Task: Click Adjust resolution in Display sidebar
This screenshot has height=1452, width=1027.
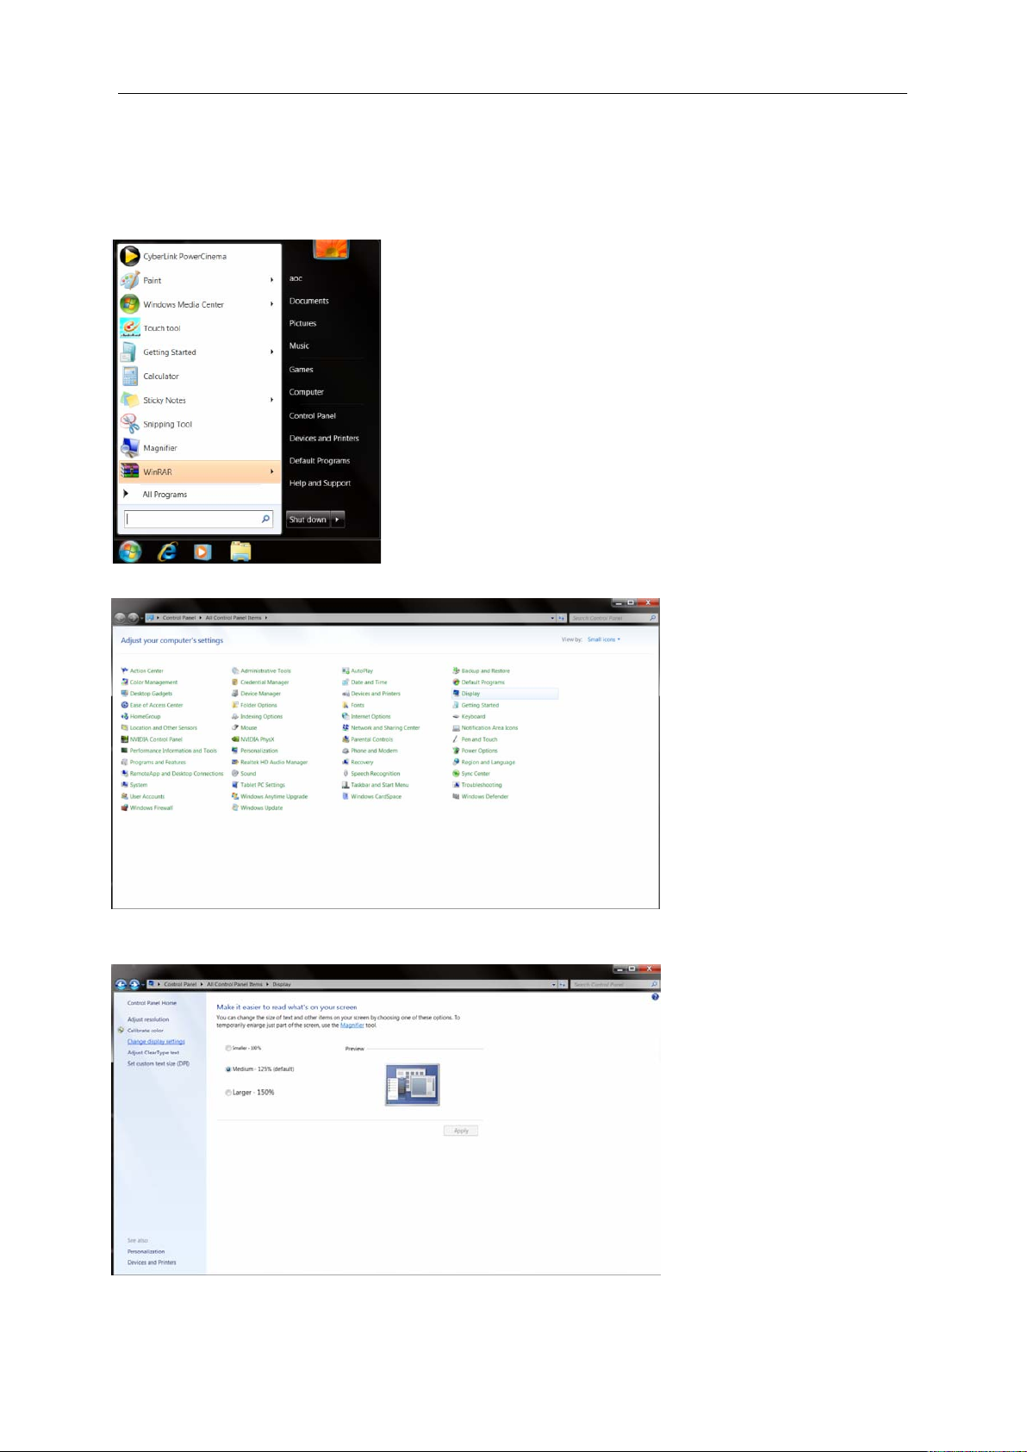Action: (148, 1019)
